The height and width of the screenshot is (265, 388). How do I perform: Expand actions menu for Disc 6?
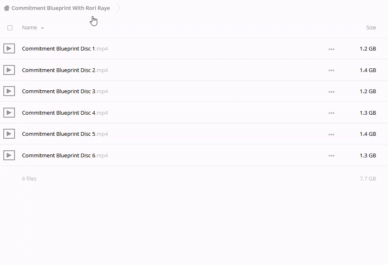point(331,156)
